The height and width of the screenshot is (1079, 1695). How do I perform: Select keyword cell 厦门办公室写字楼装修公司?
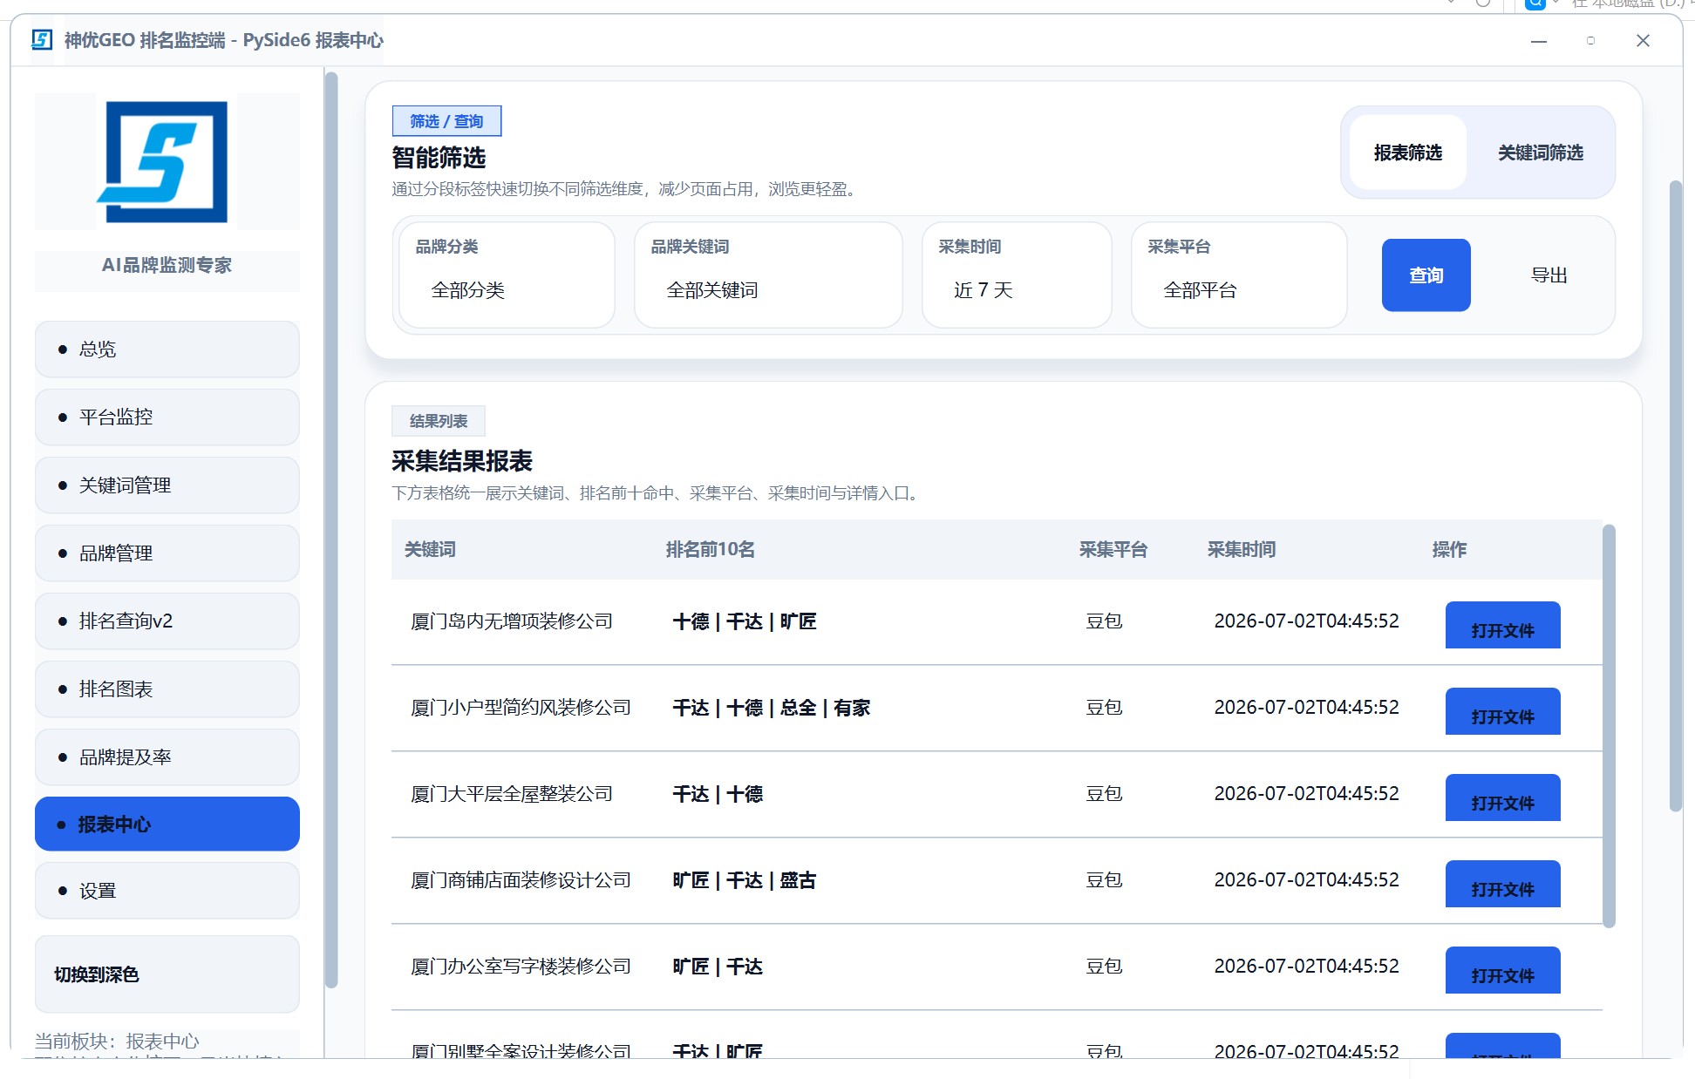[x=521, y=967]
